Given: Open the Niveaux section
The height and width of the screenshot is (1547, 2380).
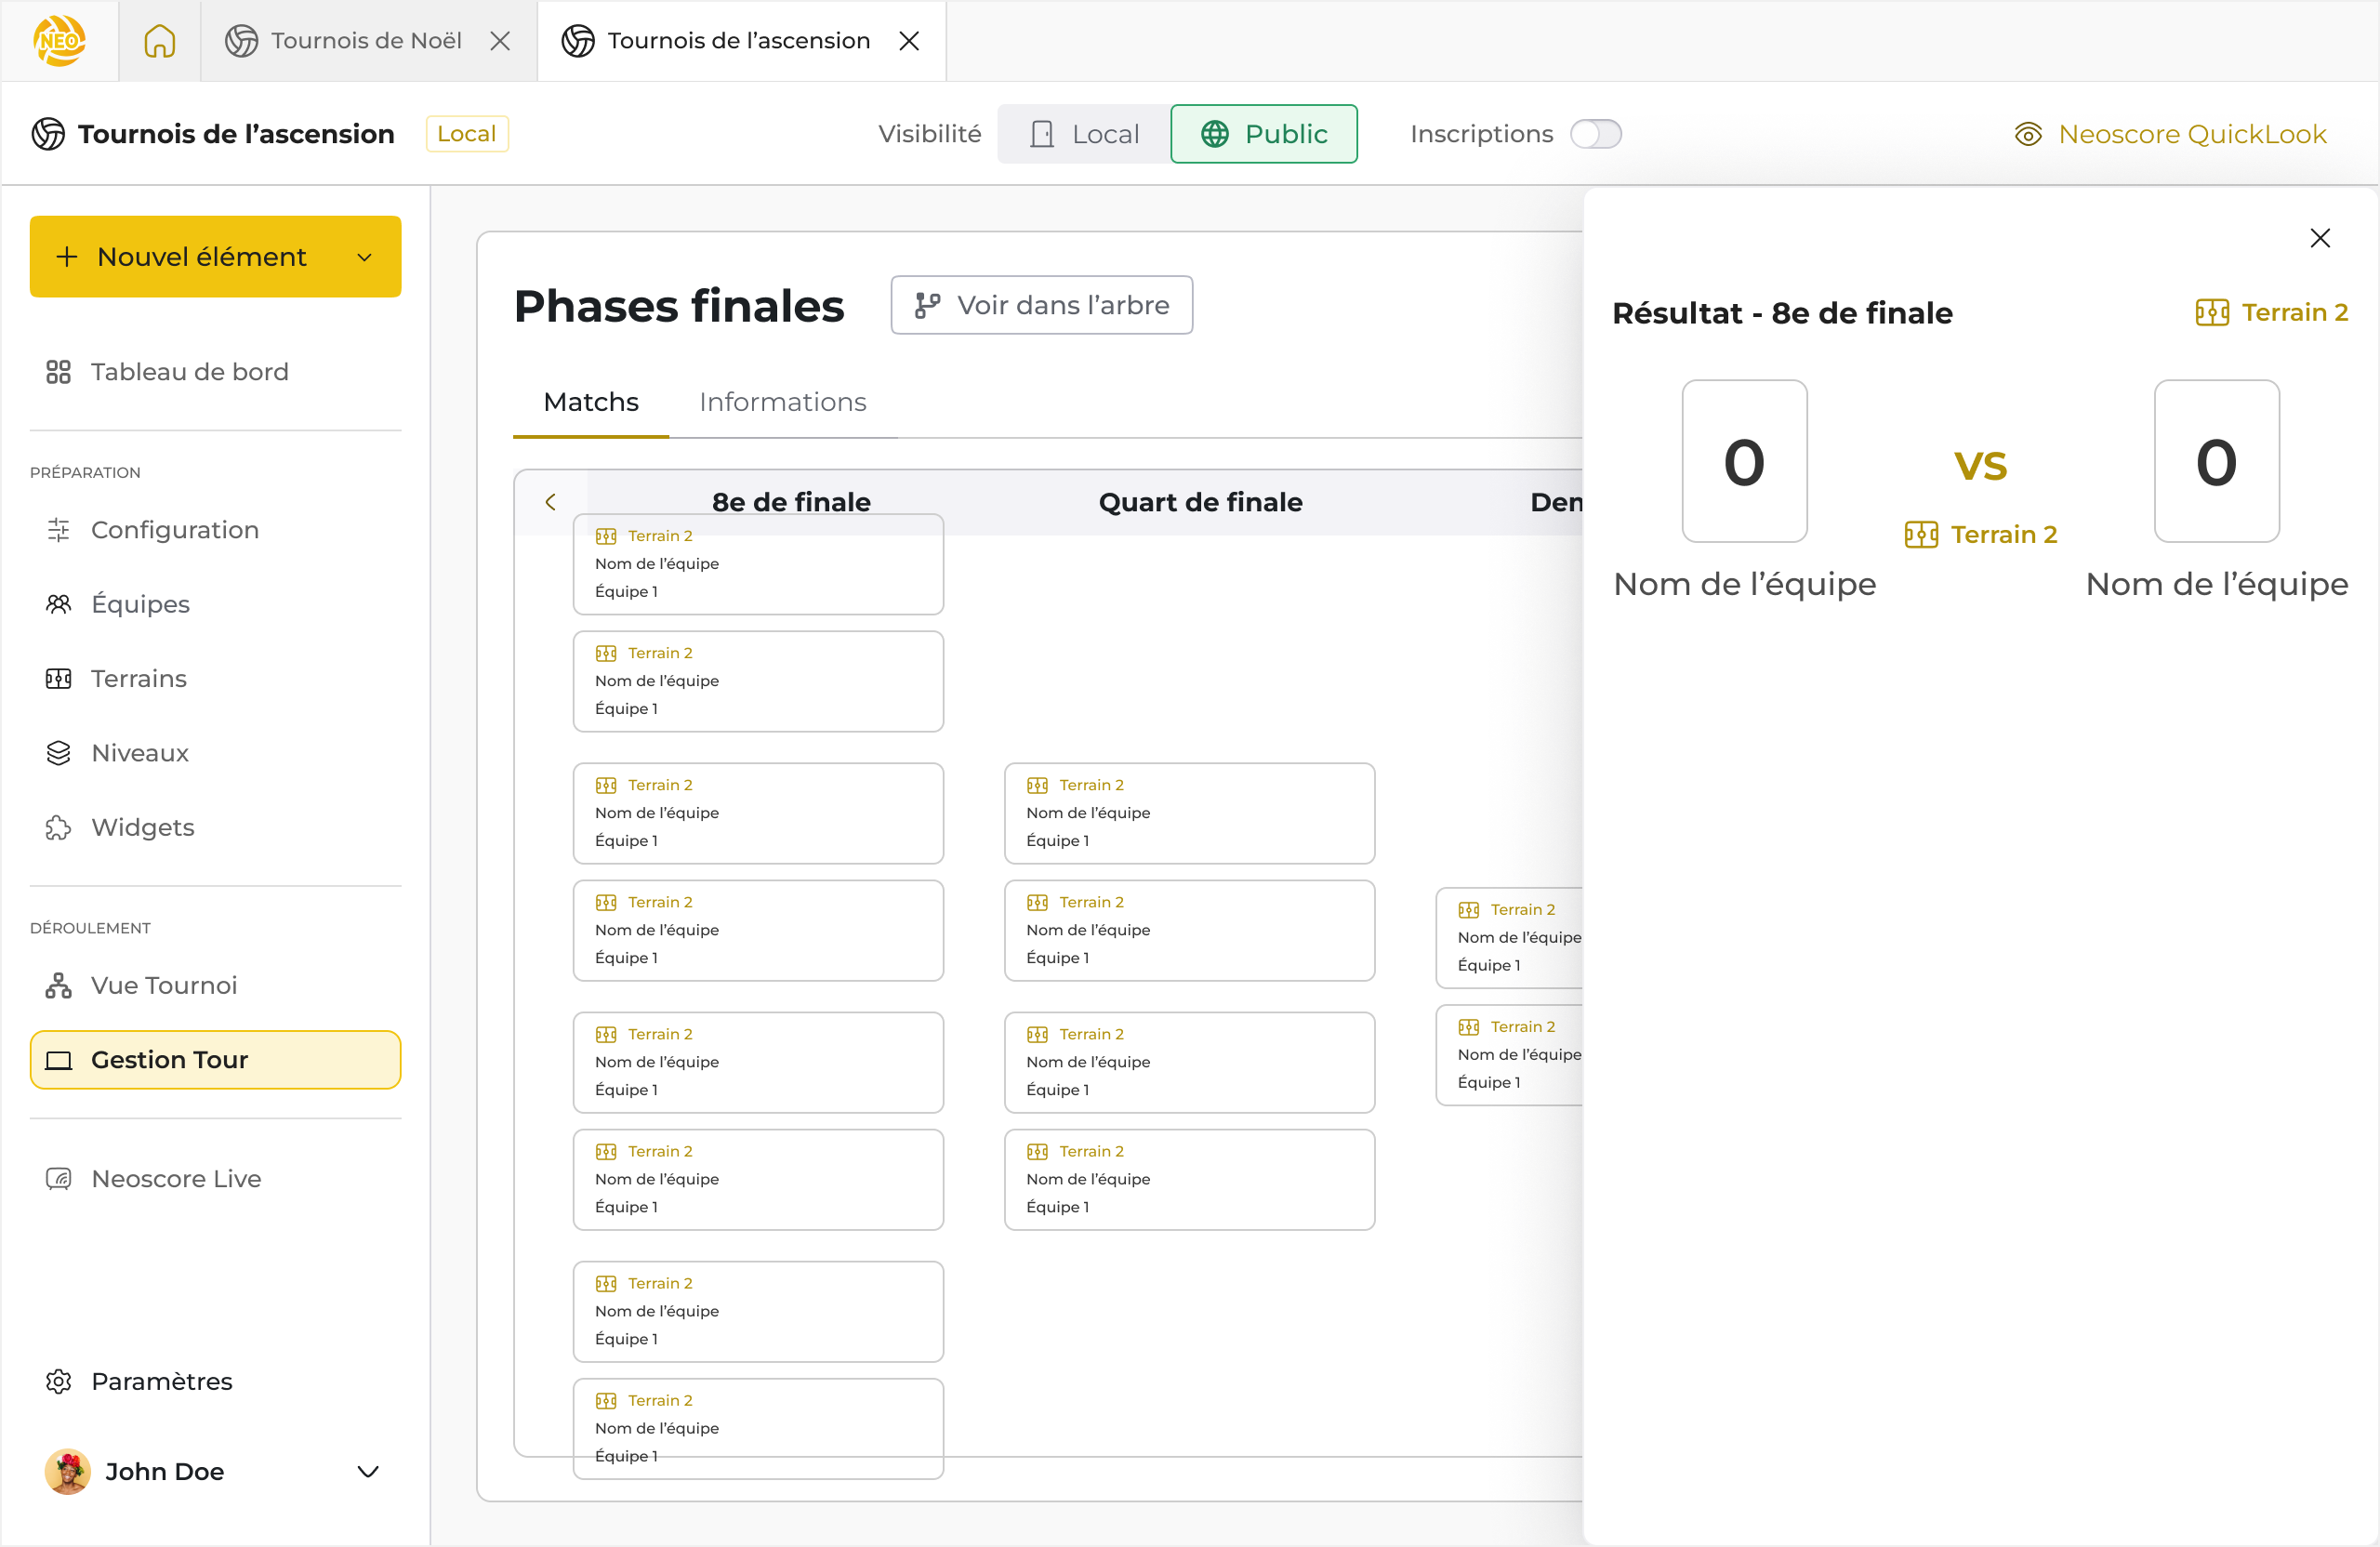Looking at the screenshot, I should 139,753.
